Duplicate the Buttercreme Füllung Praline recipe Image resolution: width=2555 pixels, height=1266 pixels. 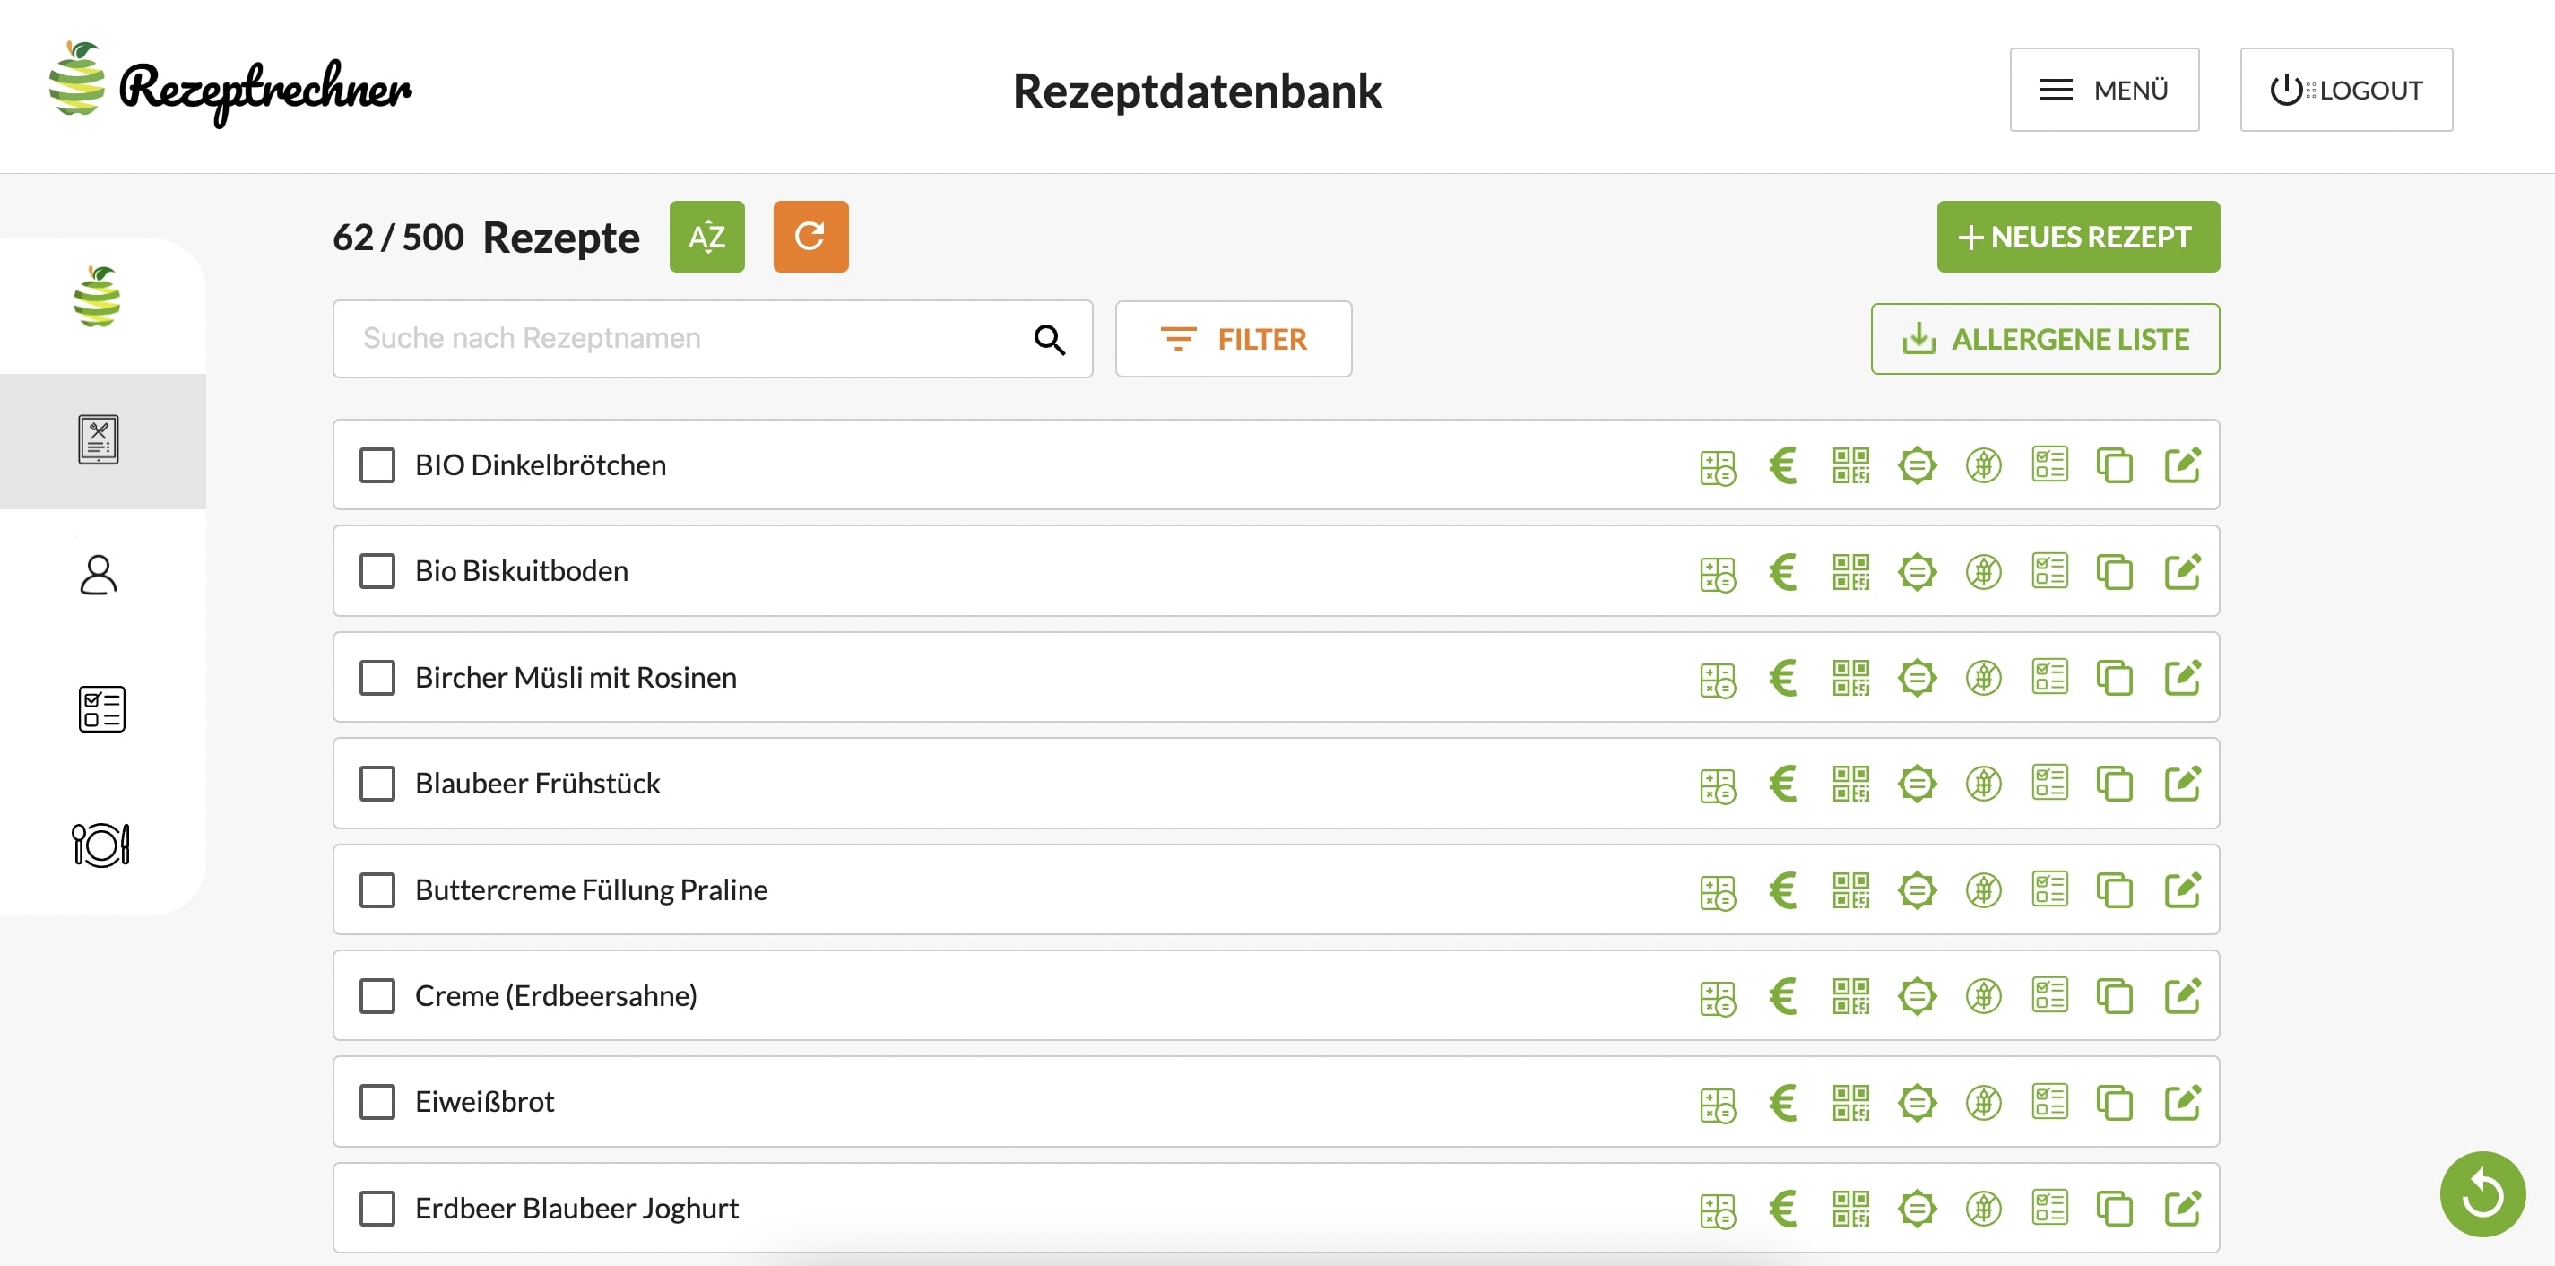tap(2114, 890)
